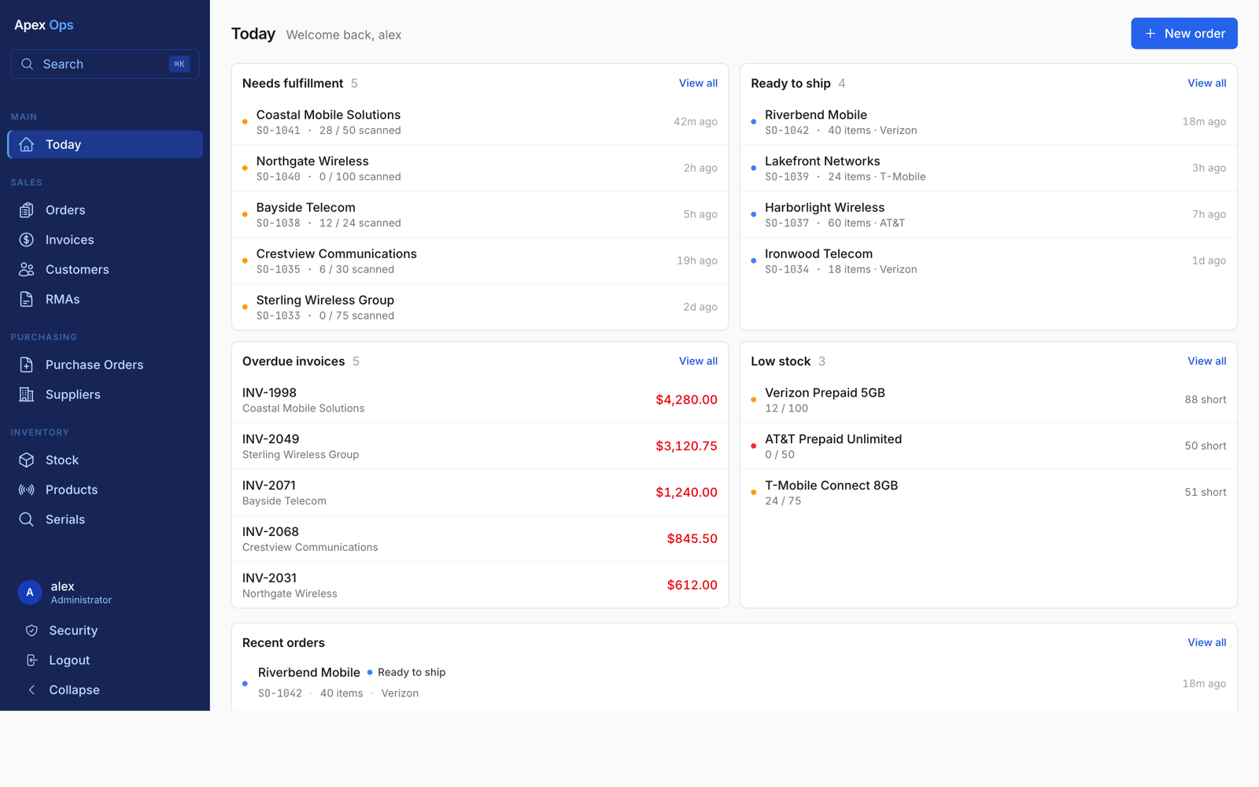This screenshot has width=1259, height=787.
Task: Open Sterling Wireless Group SO-1033 order
Action: 480,307
